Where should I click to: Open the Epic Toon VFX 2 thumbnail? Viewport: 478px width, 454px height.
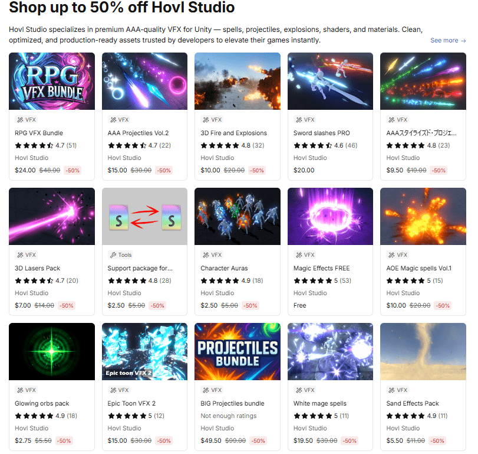(145, 351)
